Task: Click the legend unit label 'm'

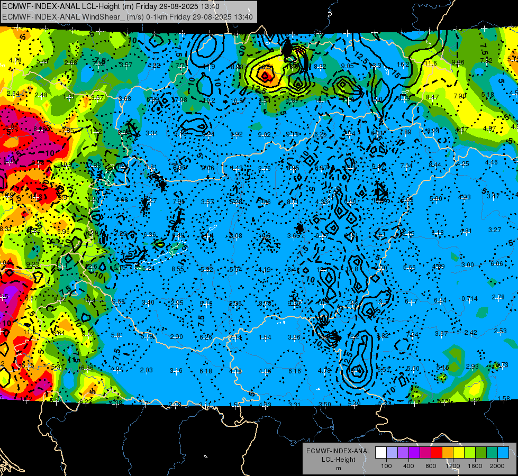Action: (338, 469)
